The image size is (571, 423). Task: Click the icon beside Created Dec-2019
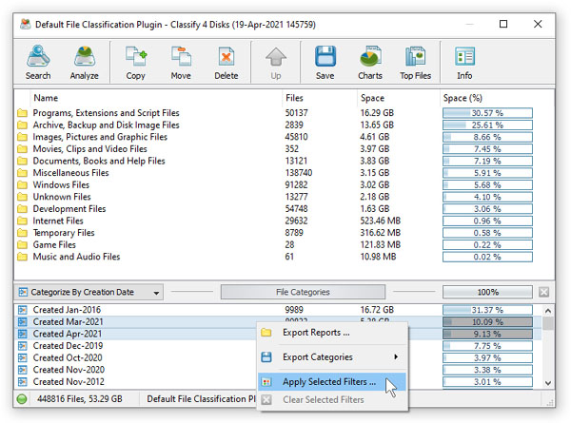tap(23, 346)
